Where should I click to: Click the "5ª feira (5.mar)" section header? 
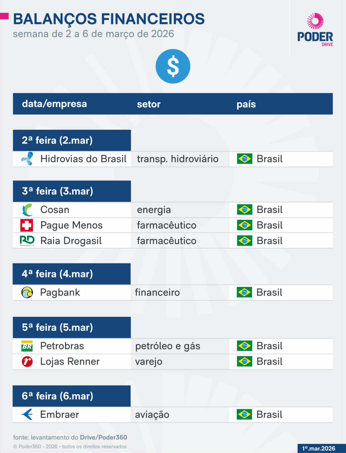tap(57, 327)
